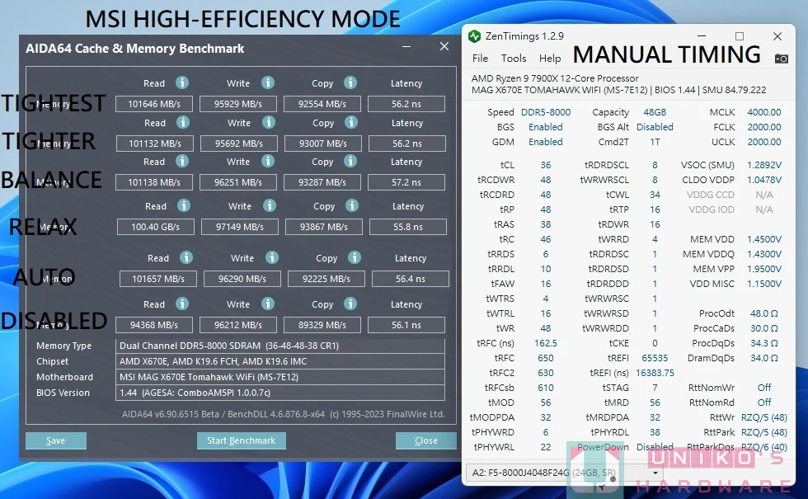Screen dimensions: 808x499
Task: Click AUTO latency value 56.4 ns
Action: point(411,279)
